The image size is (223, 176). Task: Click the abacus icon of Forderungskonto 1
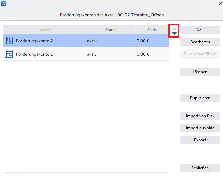point(9,54)
